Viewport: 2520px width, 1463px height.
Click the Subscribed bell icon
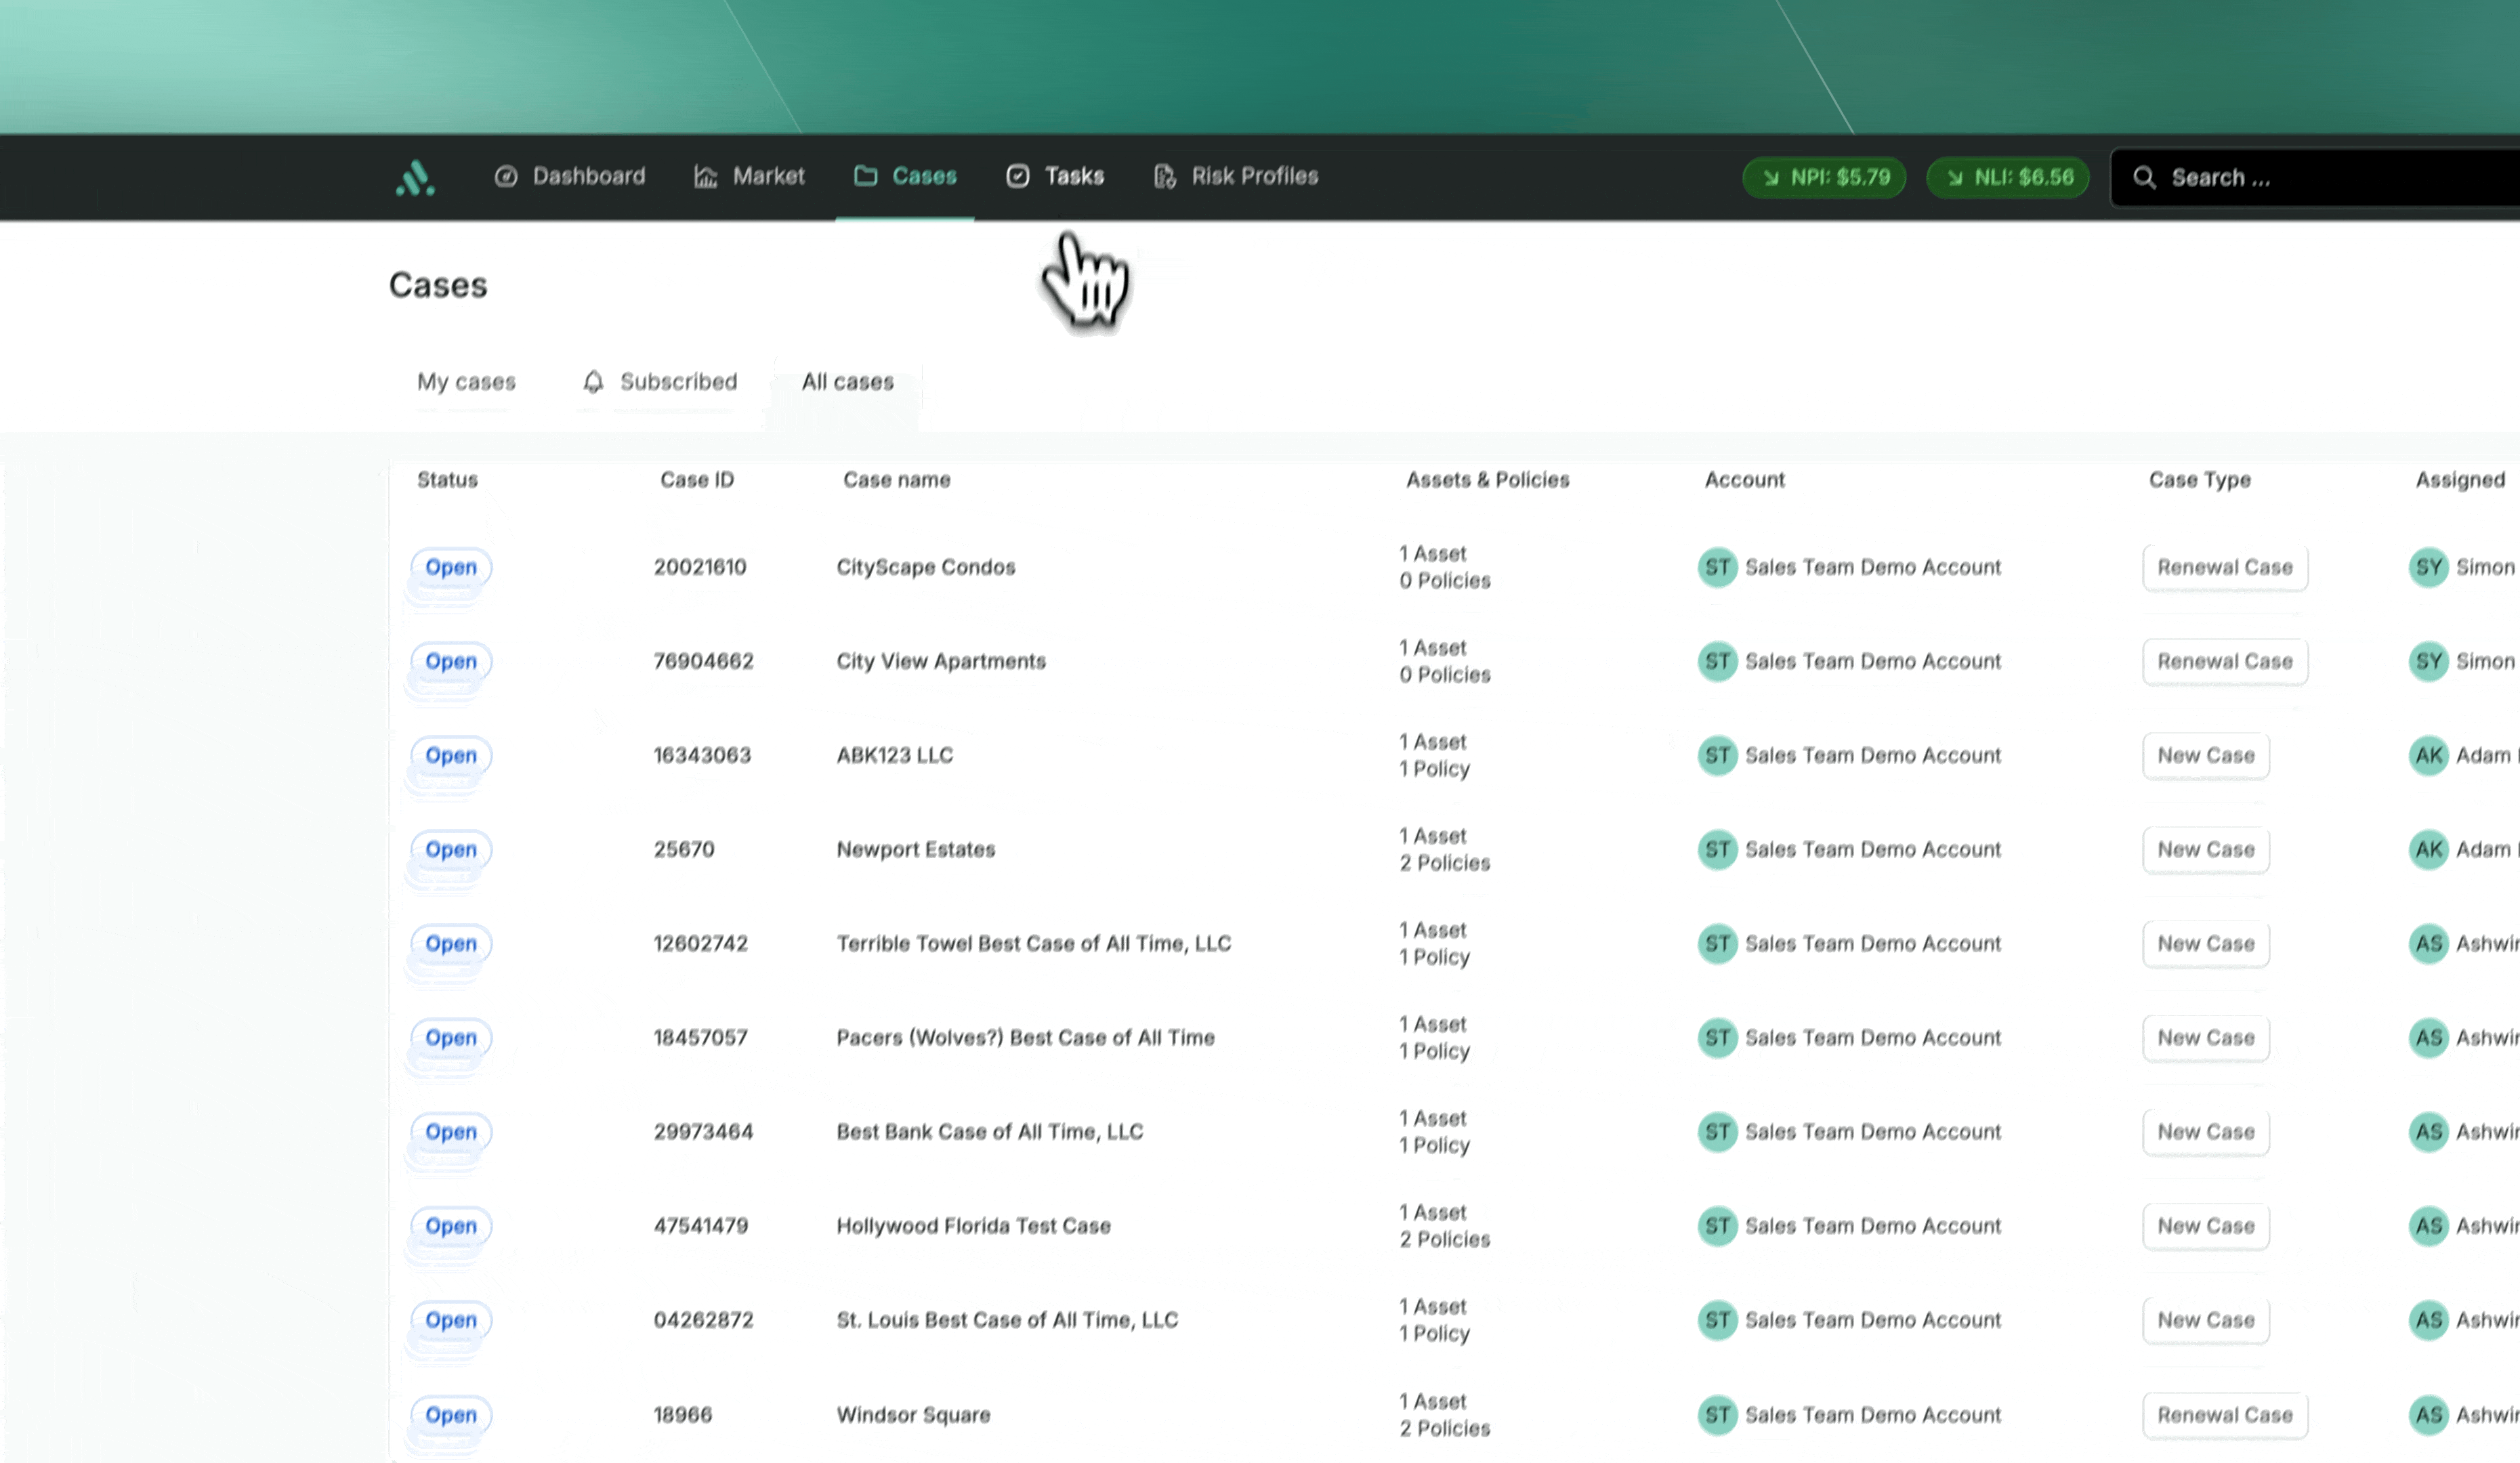tap(593, 382)
